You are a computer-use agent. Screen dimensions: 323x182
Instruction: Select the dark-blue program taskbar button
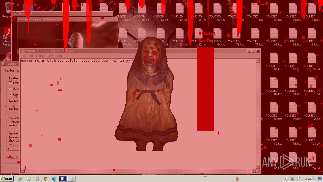(x=63, y=179)
